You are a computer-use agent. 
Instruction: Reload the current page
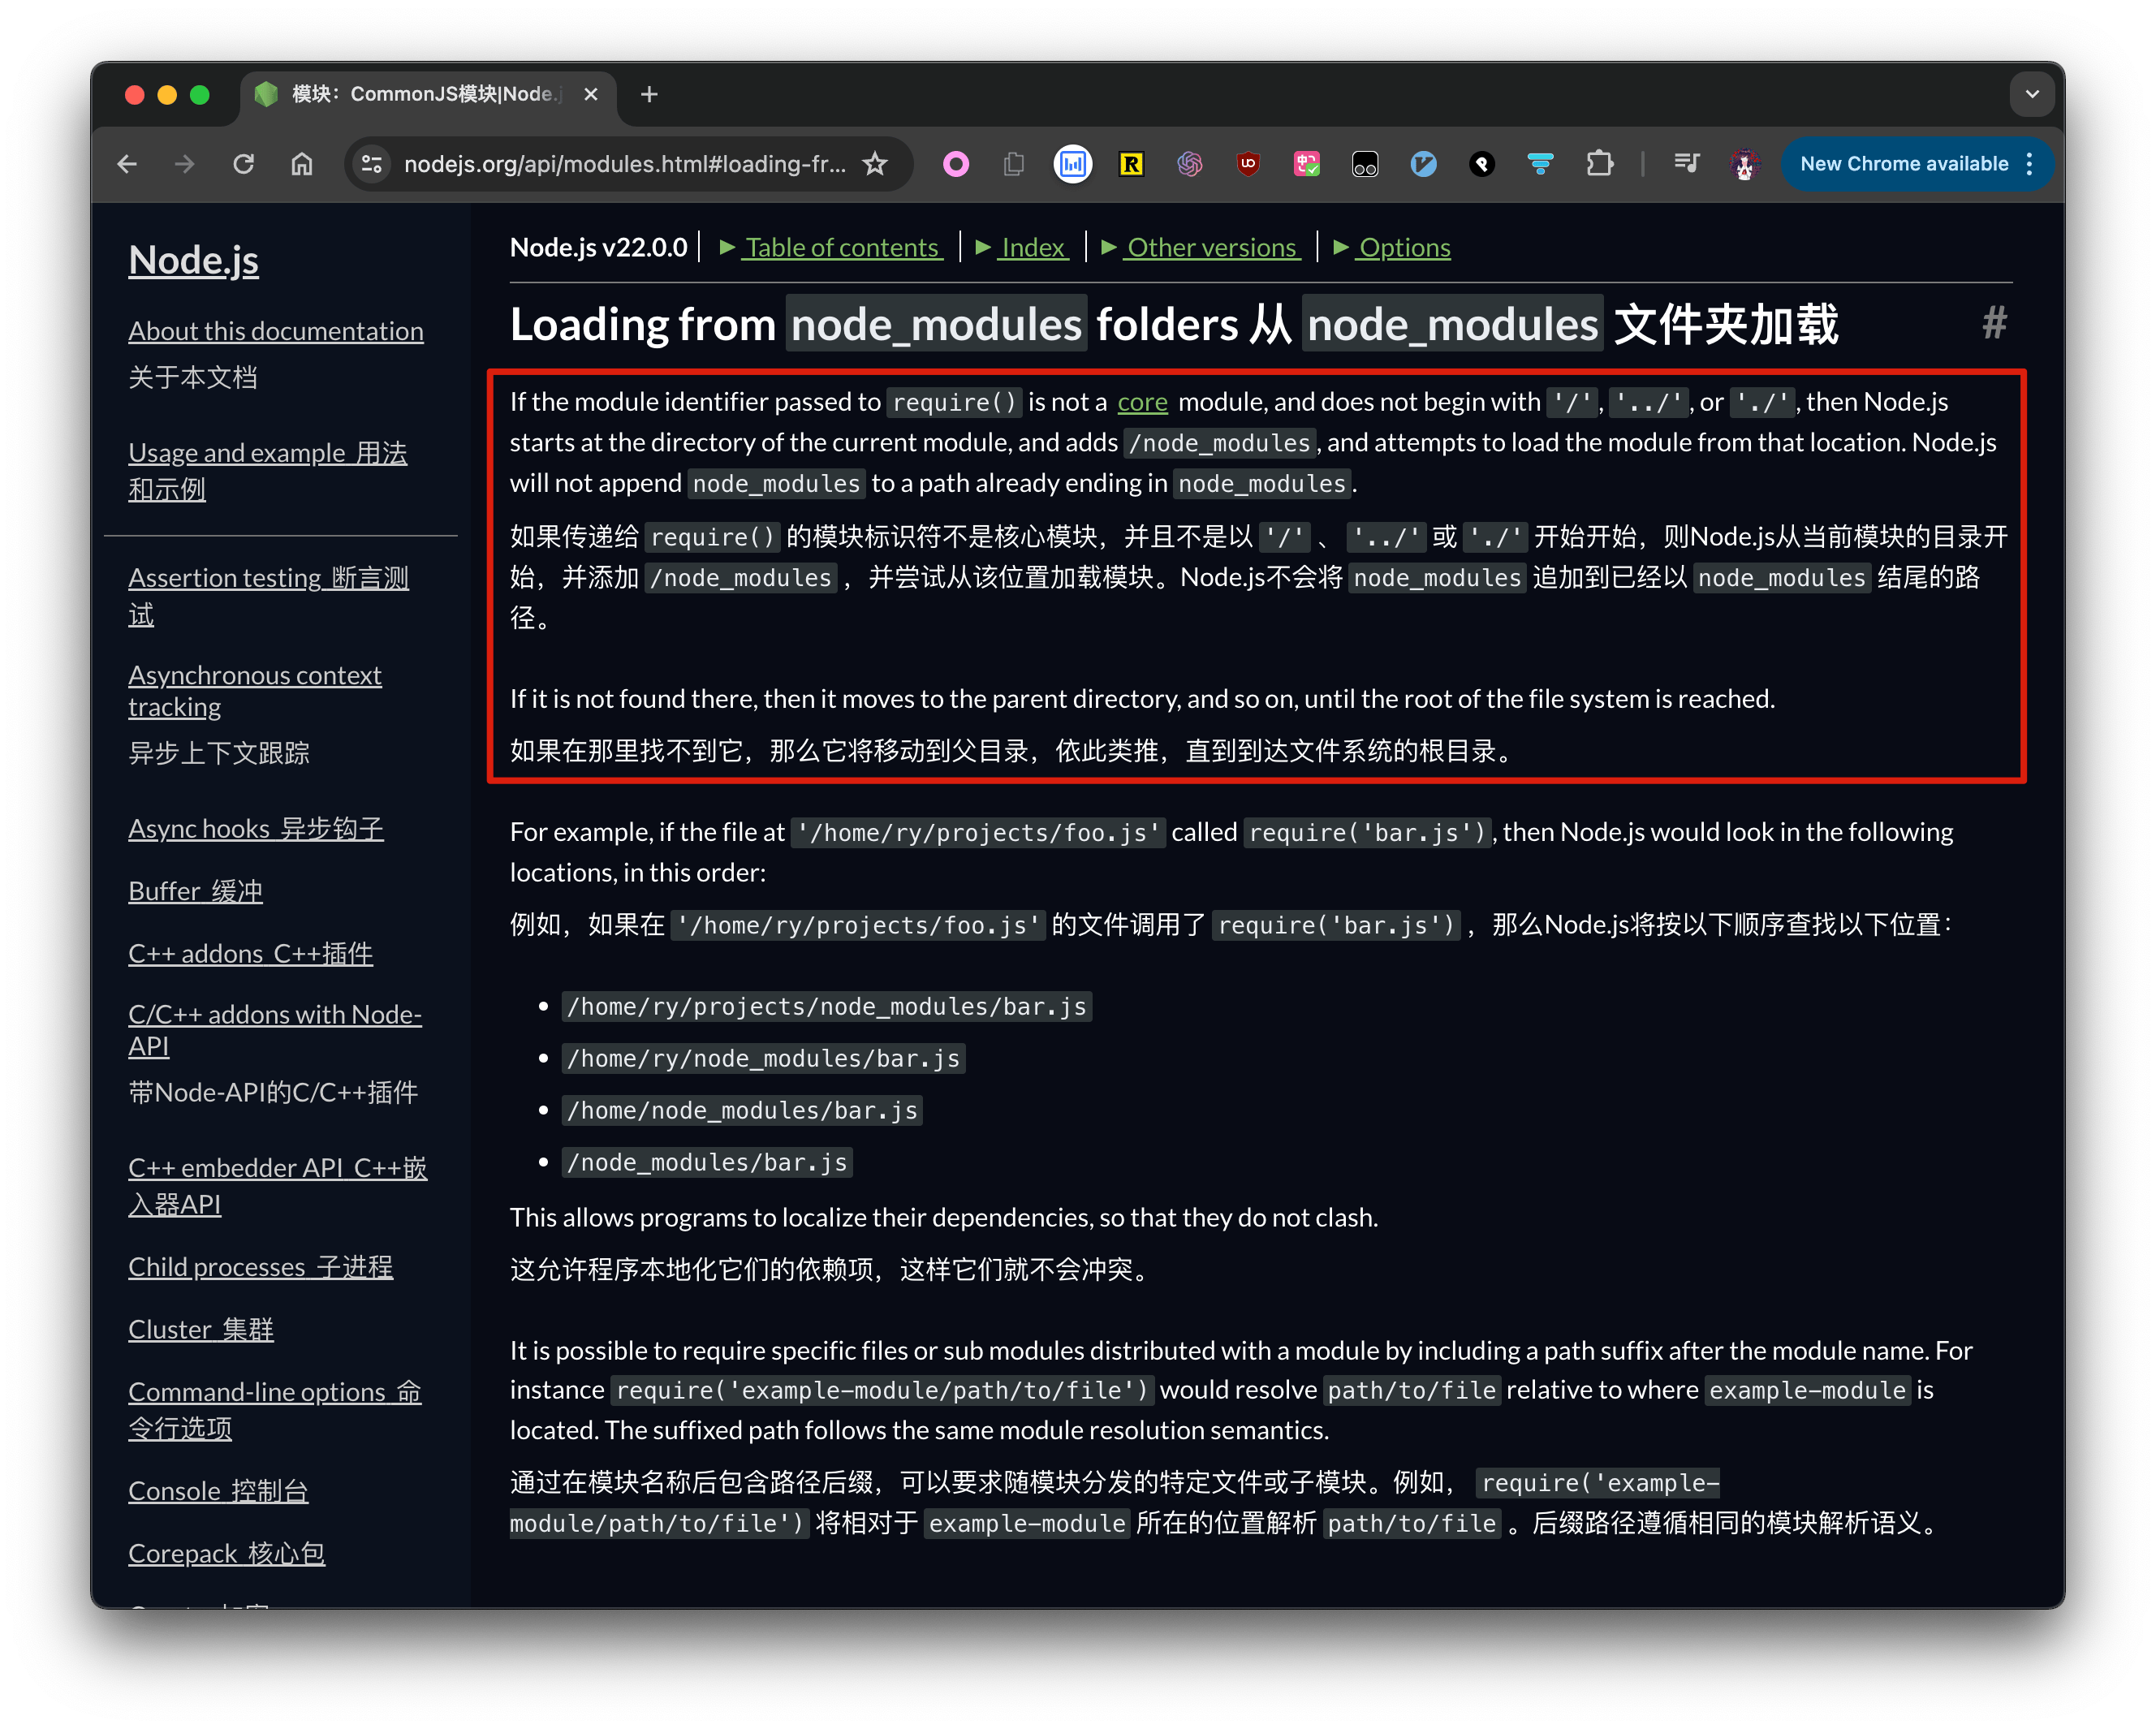click(x=243, y=164)
